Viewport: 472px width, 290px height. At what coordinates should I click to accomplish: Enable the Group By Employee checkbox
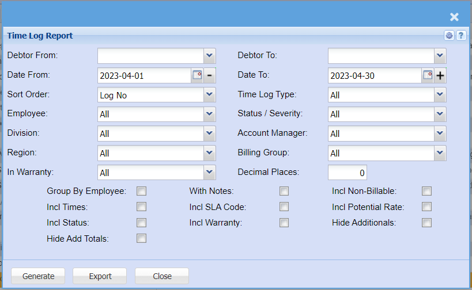tap(141, 191)
